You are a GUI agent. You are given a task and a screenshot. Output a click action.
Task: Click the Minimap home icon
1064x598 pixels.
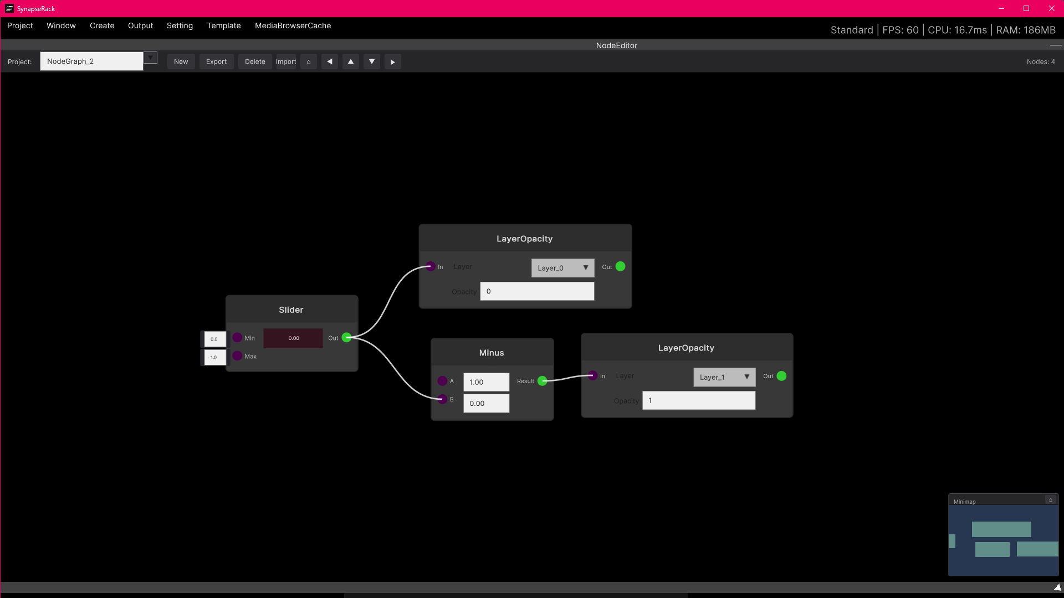[x=1050, y=500]
